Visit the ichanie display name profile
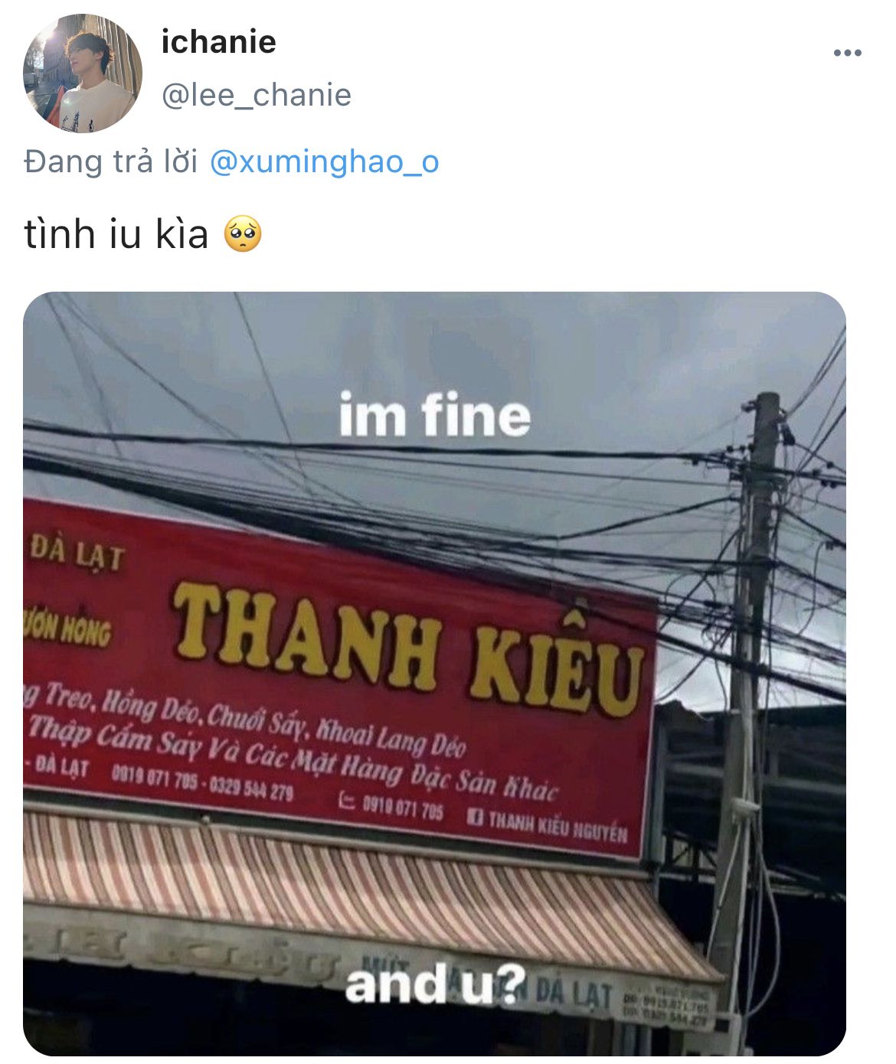Image resolution: width=896 pixels, height=1064 pixels. (x=219, y=41)
